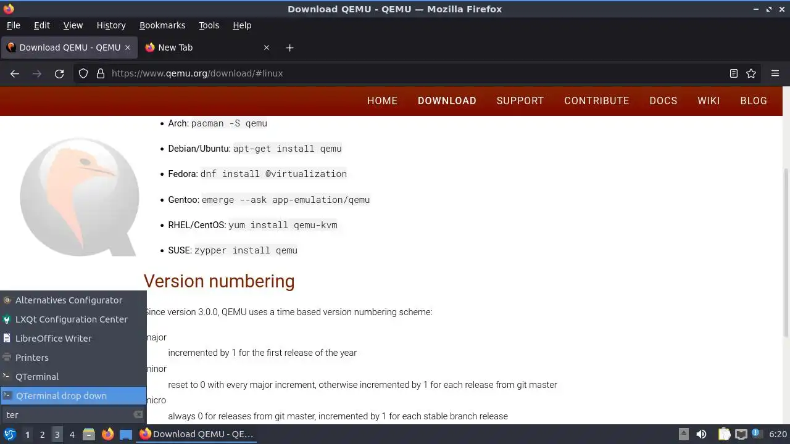This screenshot has height=444, width=790.
Task: Open the CONTRIBUTE nav link
Action: click(597, 101)
